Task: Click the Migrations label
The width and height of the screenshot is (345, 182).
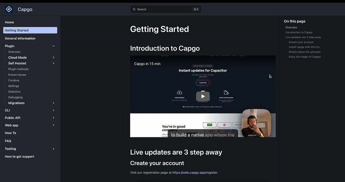Action: pyautogui.click(x=17, y=103)
